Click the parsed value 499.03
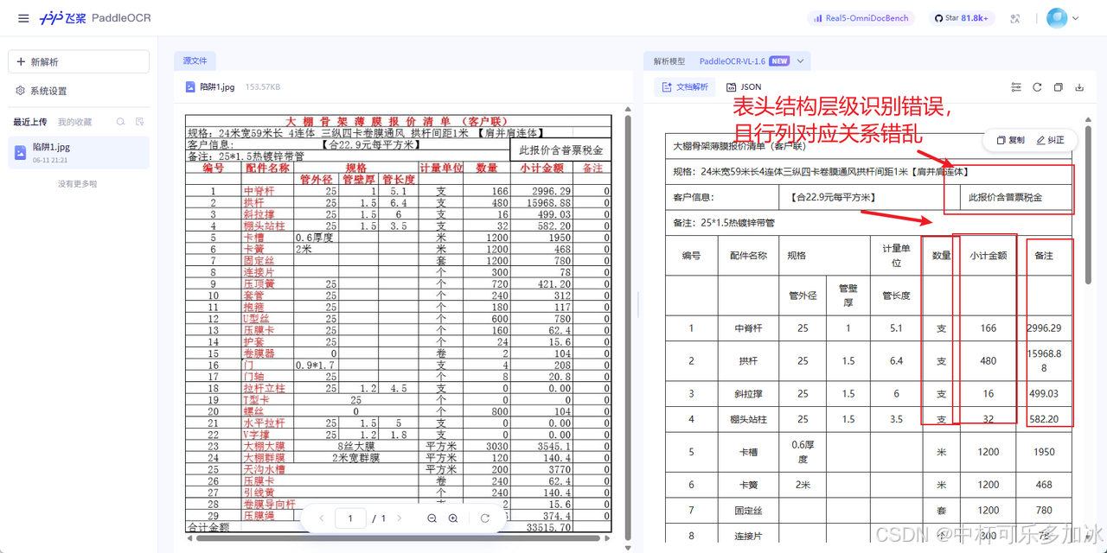 point(1044,394)
